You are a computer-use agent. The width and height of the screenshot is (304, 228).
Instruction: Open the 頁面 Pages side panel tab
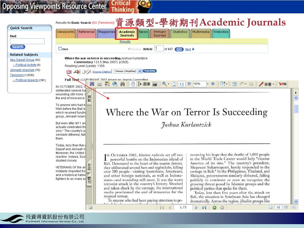pyautogui.click(x=89, y=99)
